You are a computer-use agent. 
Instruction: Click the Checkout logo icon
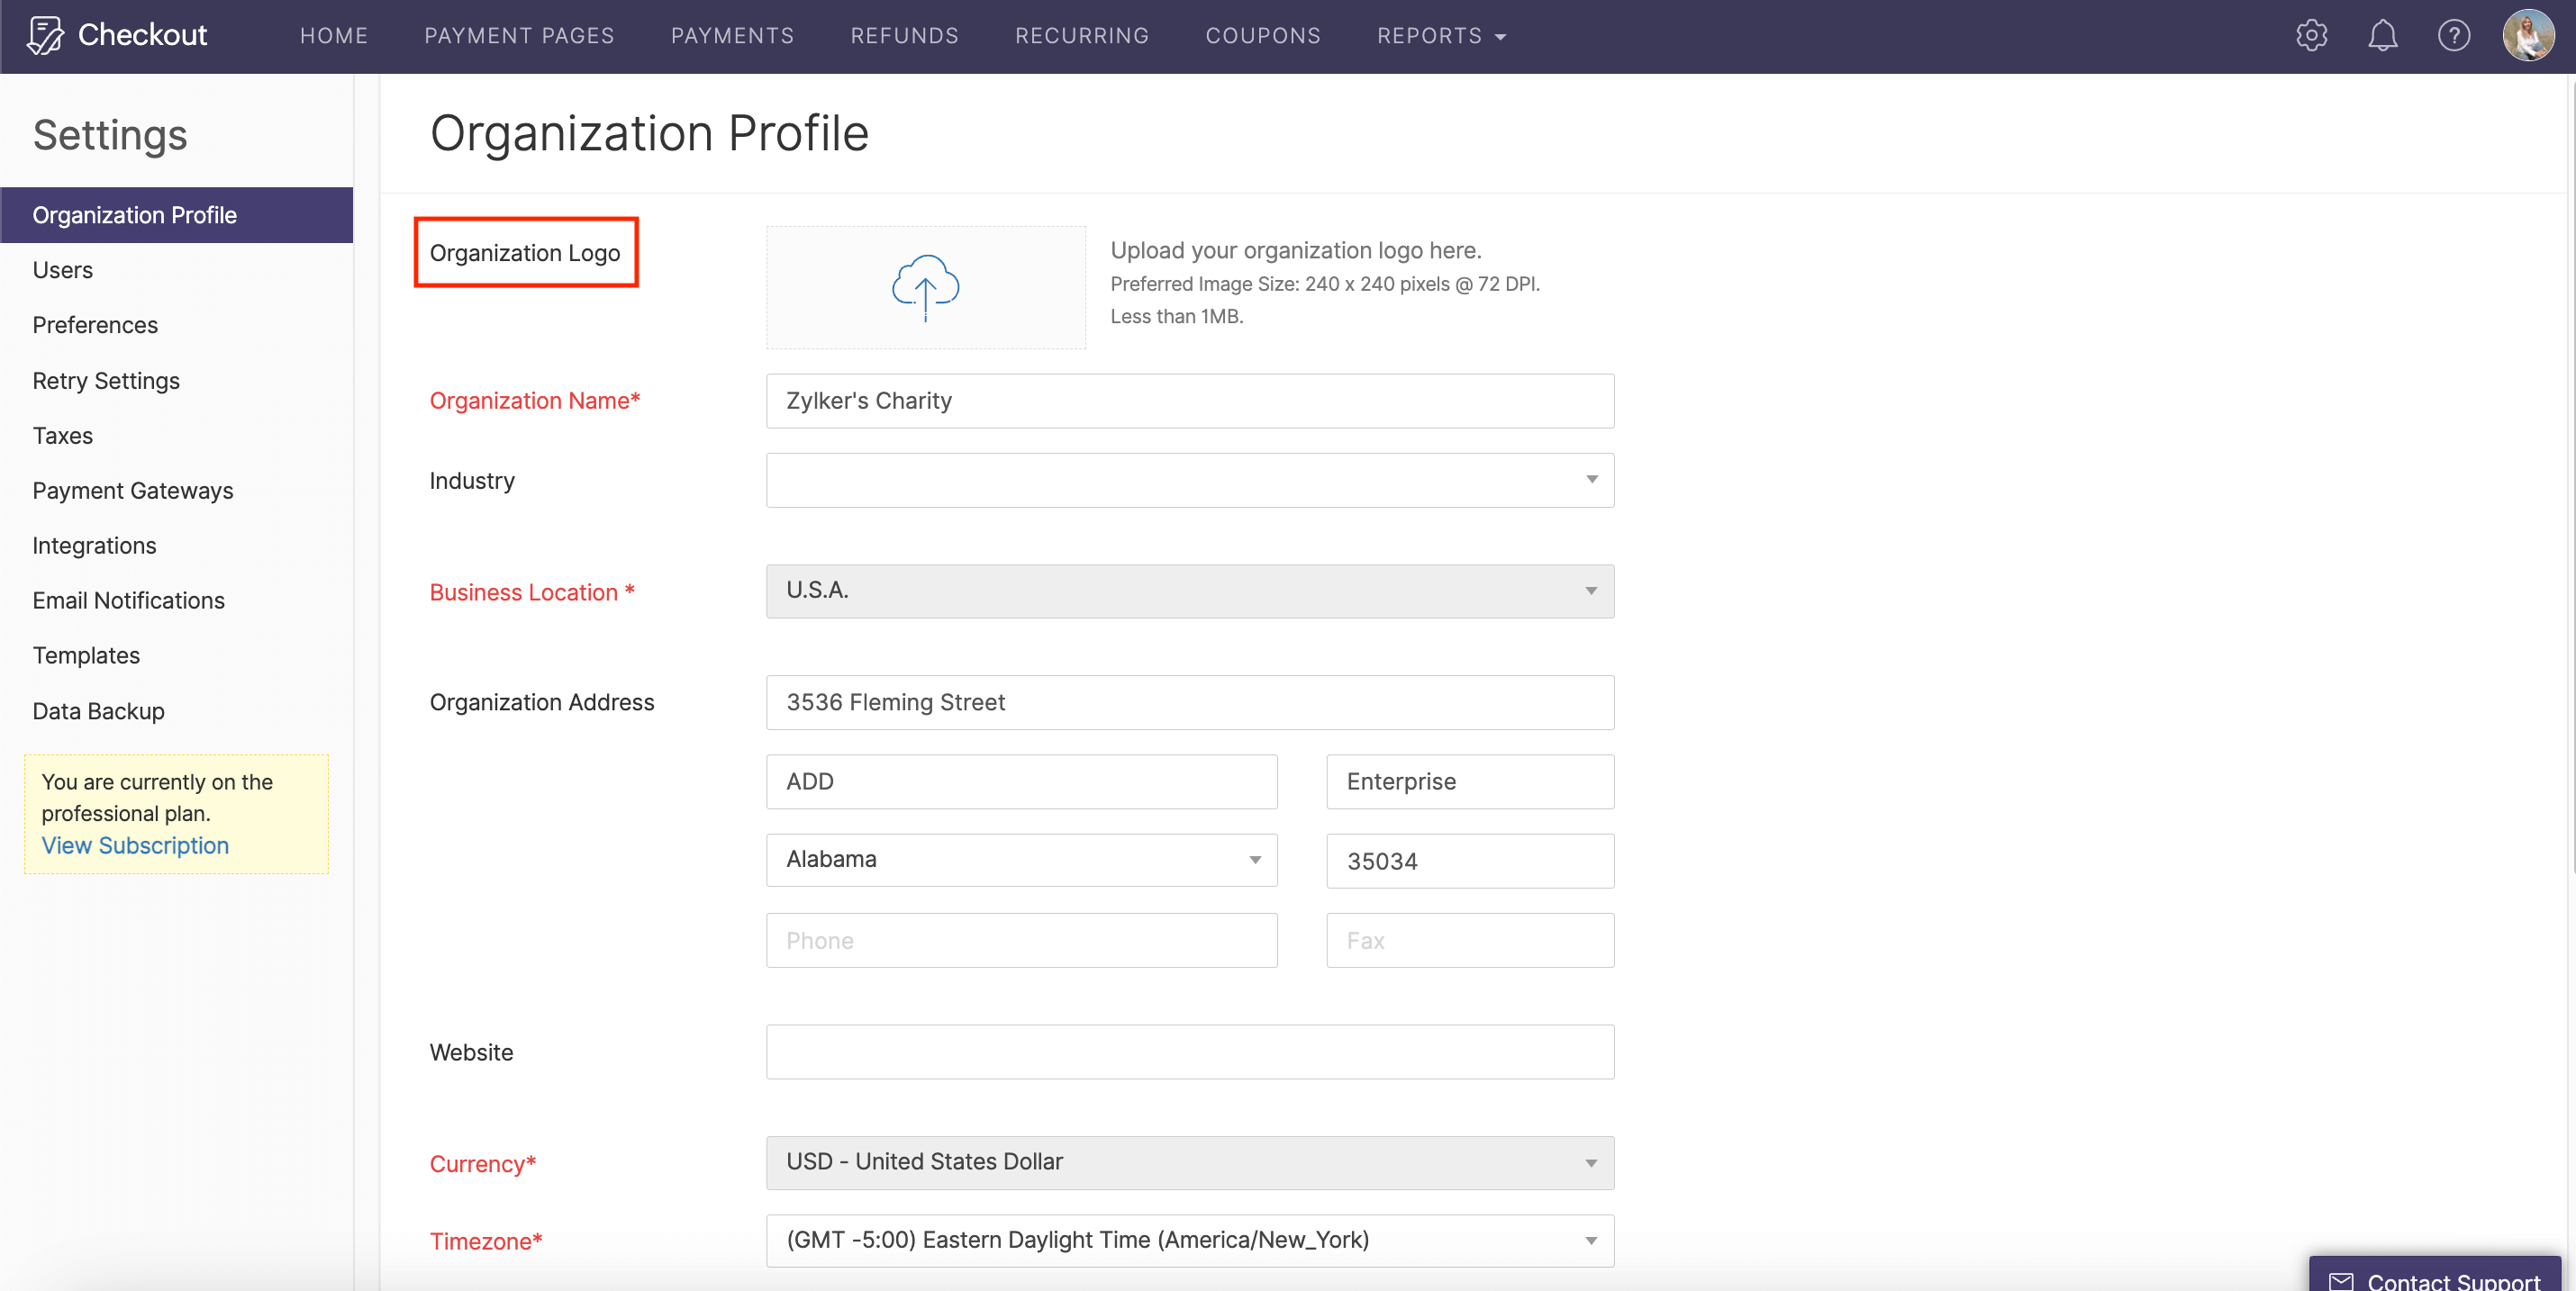45,36
